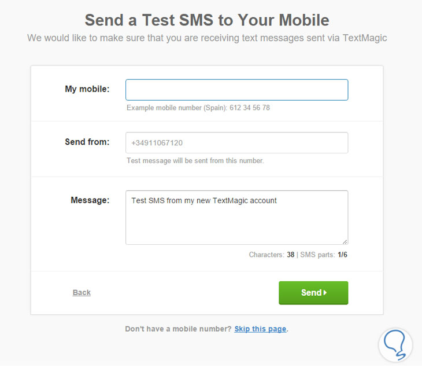This screenshot has height=371, width=422.
Task: Go back using the Back link
Action: click(82, 293)
